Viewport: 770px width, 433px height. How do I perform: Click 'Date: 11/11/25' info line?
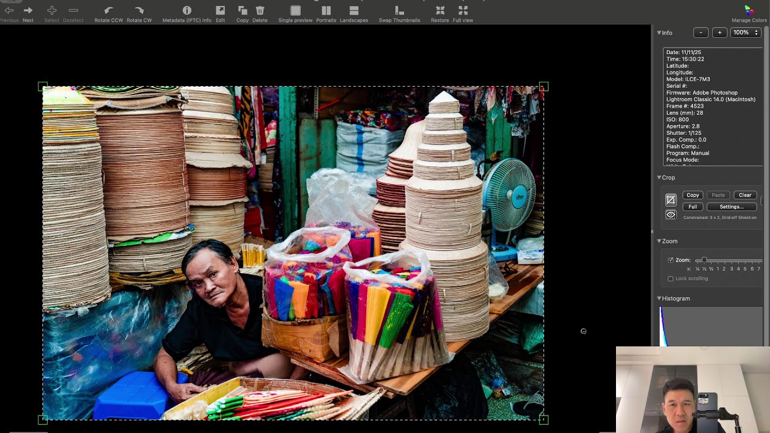pyautogui.click(x=684, y=52)
